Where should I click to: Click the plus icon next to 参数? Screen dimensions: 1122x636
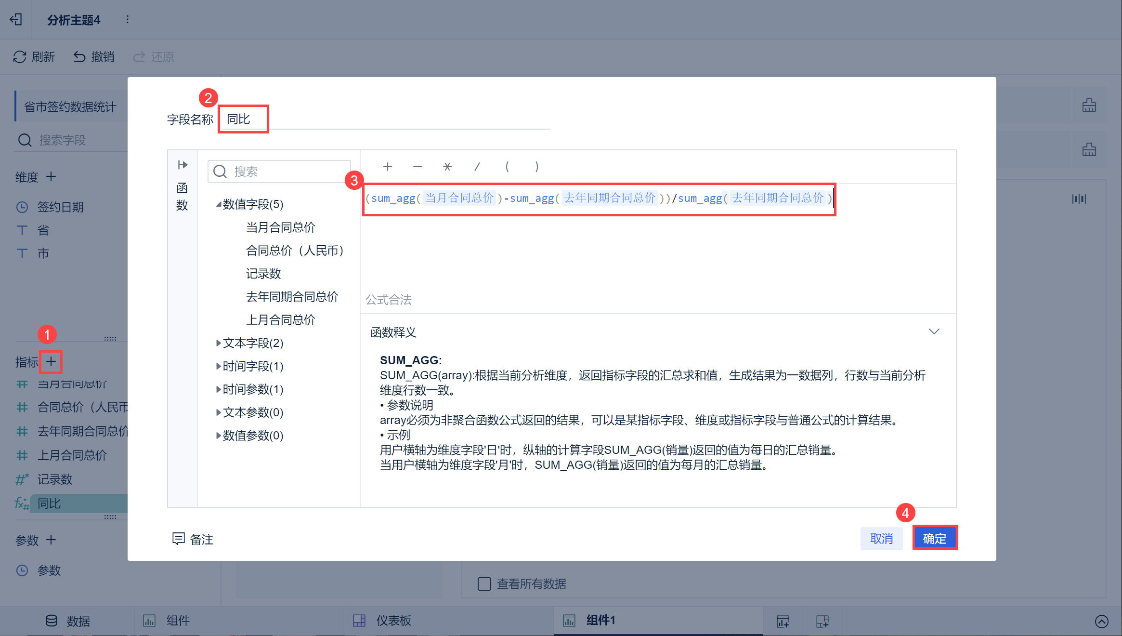[x=51, y=540]
